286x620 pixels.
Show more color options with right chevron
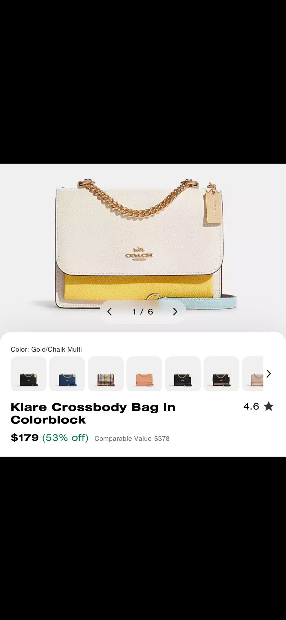[x=269, y=374]
